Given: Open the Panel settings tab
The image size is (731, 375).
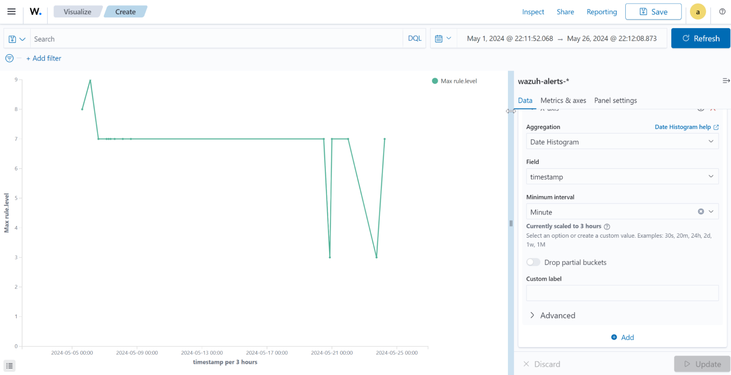Looking at the screenshot, I should click(615, 100).
